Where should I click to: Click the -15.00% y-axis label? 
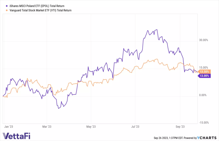coord(203,122)
